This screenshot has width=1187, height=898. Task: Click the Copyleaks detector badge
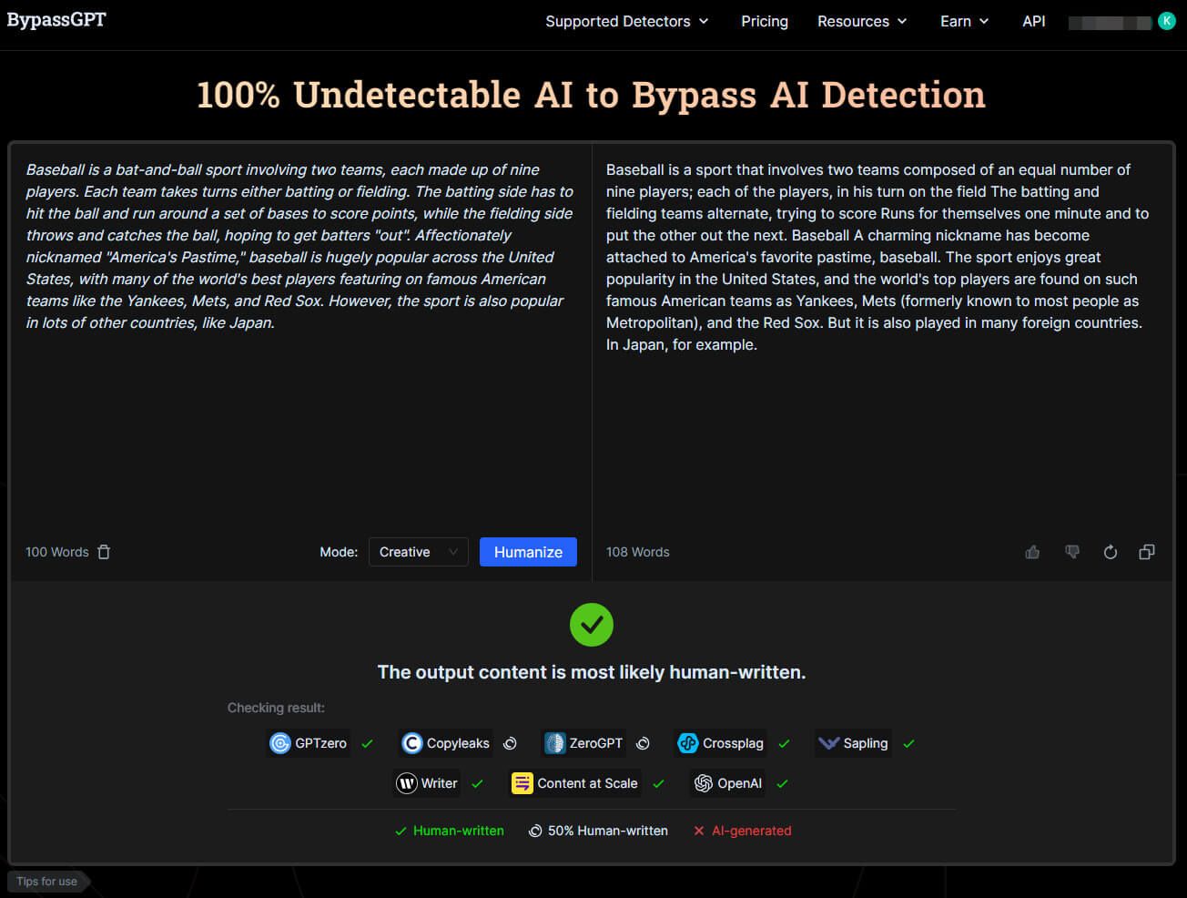pyautogui.click(x=446, y=743)
